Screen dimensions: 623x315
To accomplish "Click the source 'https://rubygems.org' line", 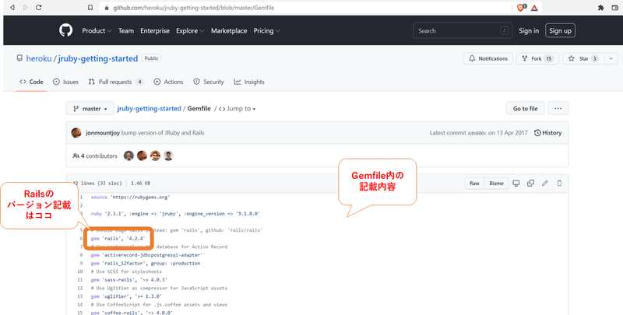I will pos(130,198).
